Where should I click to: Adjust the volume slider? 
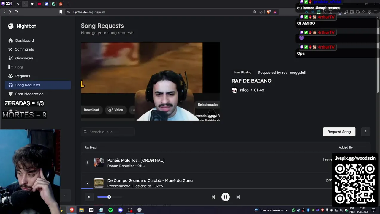pos(109,197)
